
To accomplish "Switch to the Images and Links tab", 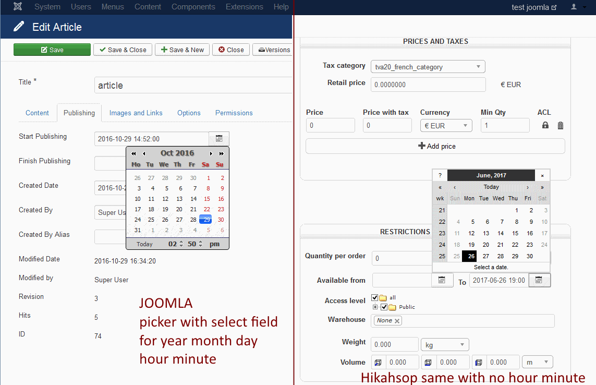I will coord(136,113).
